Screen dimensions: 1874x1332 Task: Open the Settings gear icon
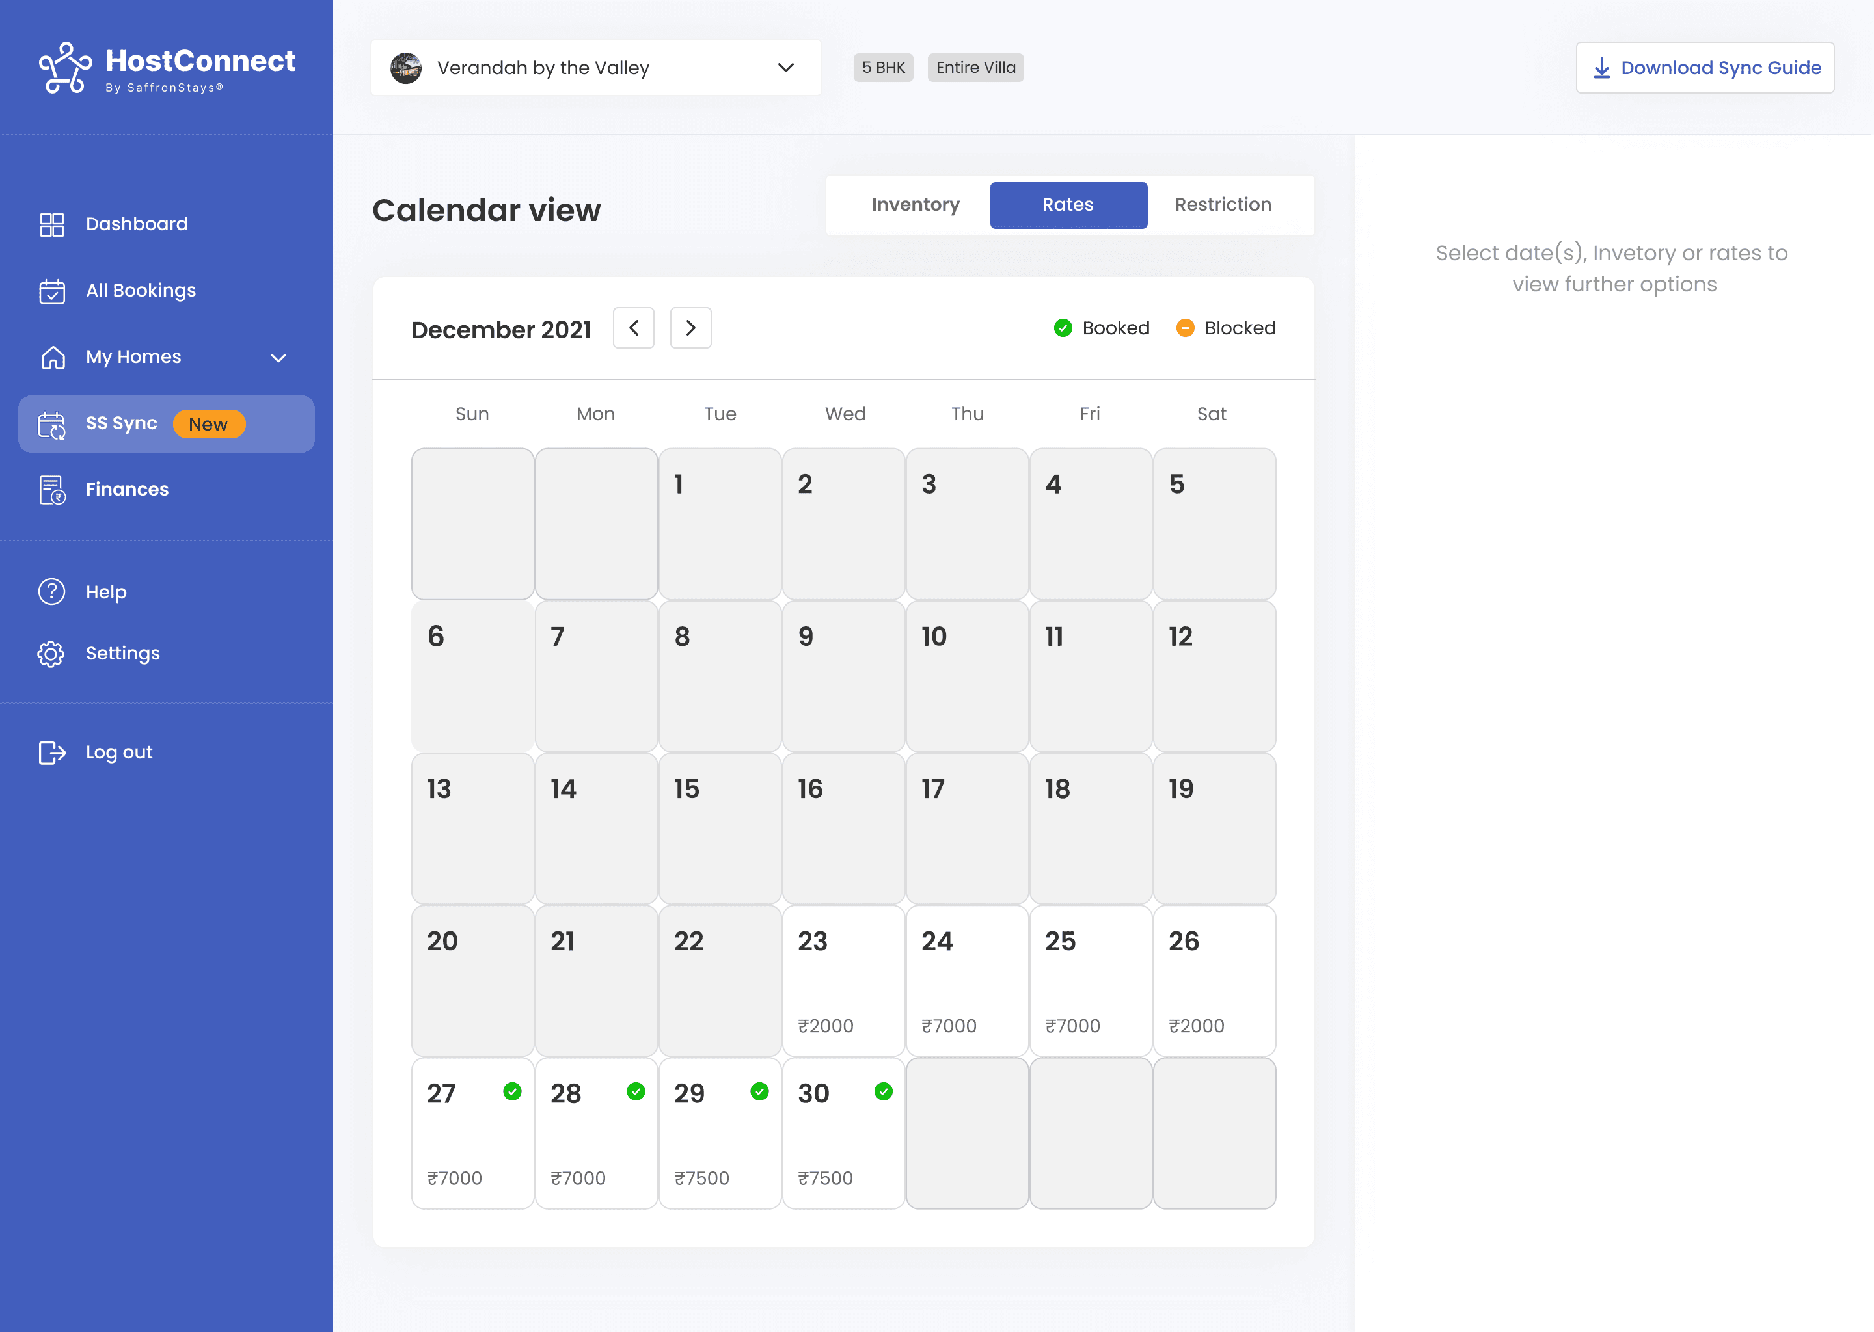[x=51, y=654]
